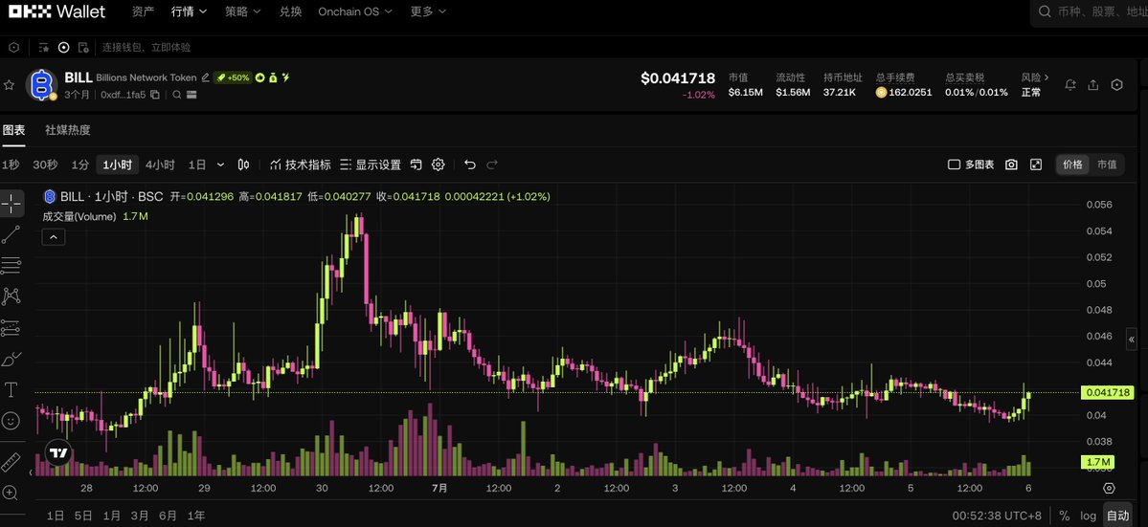Add BILL to favorites with star

[x=9, y=85]
